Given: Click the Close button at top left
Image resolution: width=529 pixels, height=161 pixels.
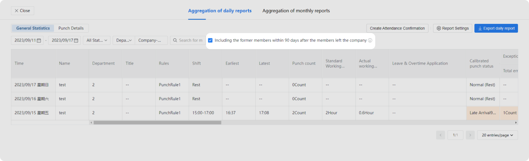Looking at the screenshot, I should click(23, 11).
